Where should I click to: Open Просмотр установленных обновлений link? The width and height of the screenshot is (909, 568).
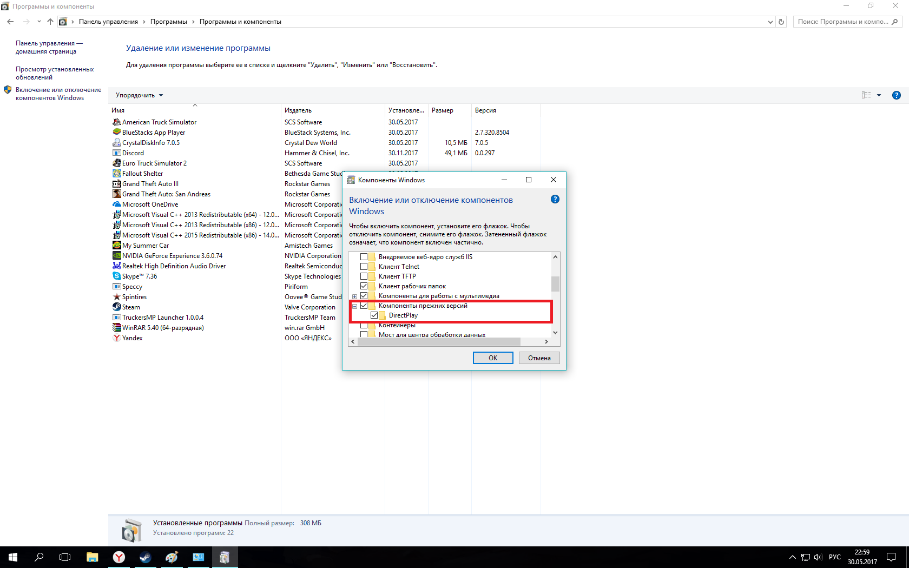(55, 74)
